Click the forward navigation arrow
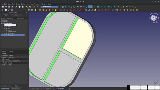 tap(81, 7)
